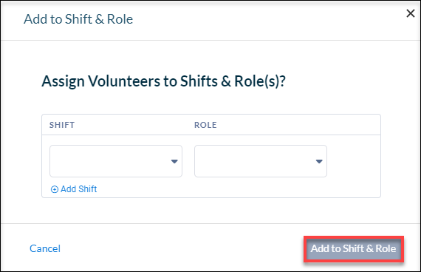Click the Add Shift link
Screen dimensions: 421x272
[x=74, y=189]
